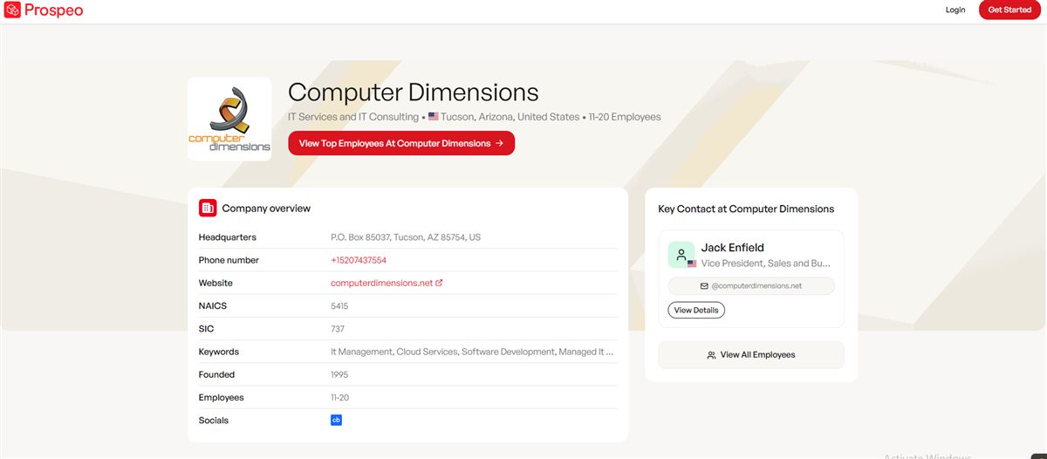The width and height of the screenshot is (1047, 459).
Task: Click the Login link
Action: click(955, 10)
